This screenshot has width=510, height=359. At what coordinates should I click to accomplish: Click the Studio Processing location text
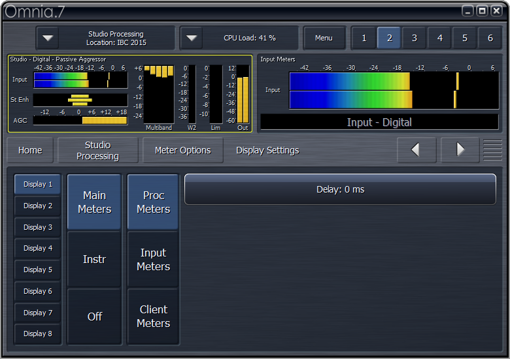tap(116, 39)
